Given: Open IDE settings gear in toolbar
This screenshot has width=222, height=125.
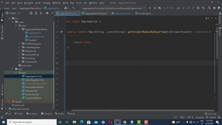Looking at the screenshot, I should click(x=214, y=8).
